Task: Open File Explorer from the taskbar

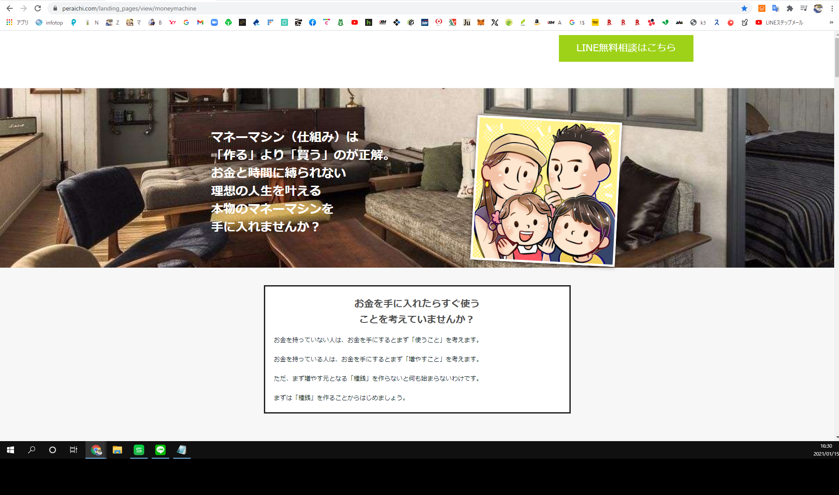Action: tap(117, 450)
